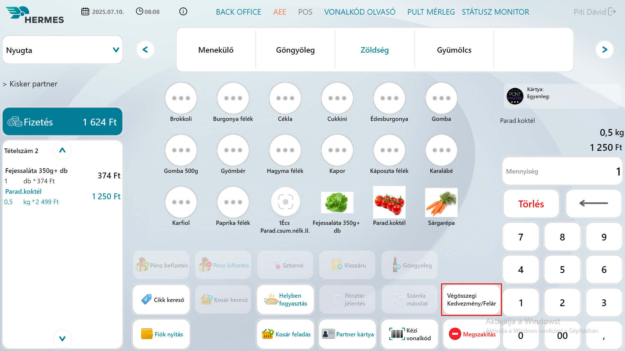Choose the Karalábé product button
The width and height of the screenshot is (625, 351).
441,150
